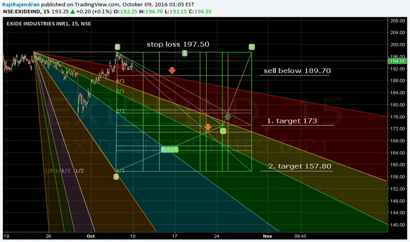Click the NSE:EXIDEIND, 15 ticker symbol text
Viewport: 410px width, 242px height.
[26, 11]
